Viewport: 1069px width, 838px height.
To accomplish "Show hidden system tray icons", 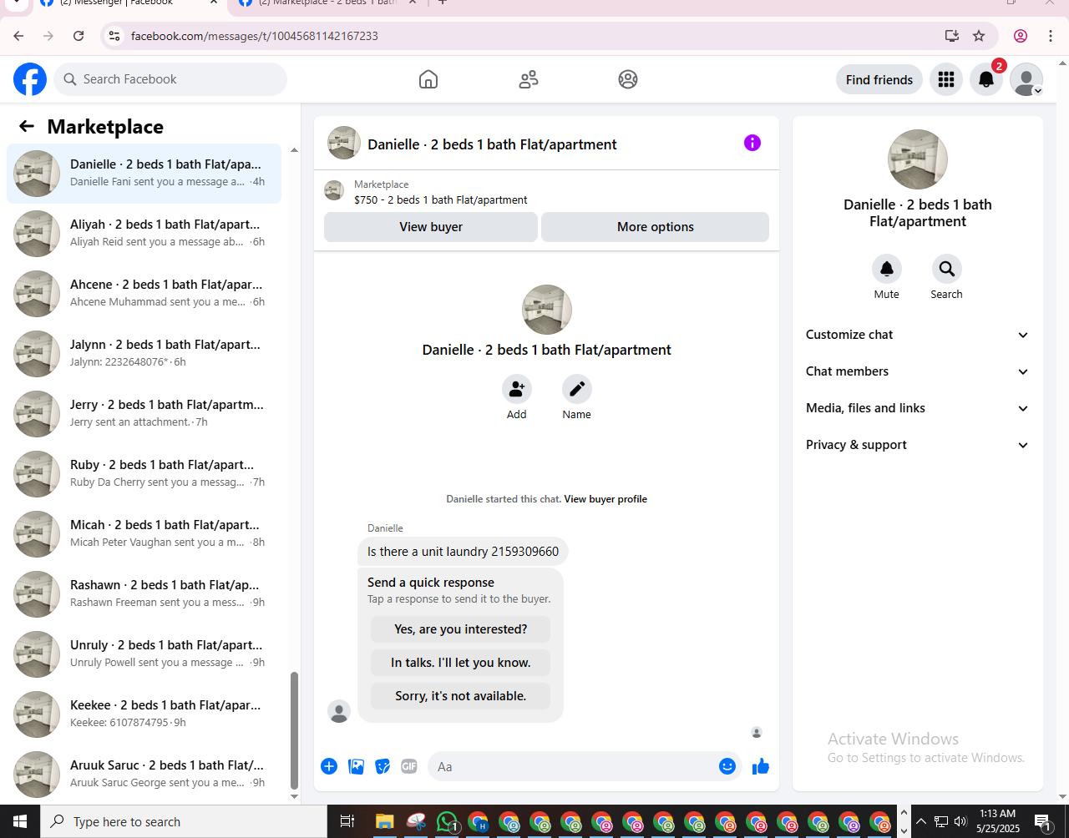I will 921,821.
